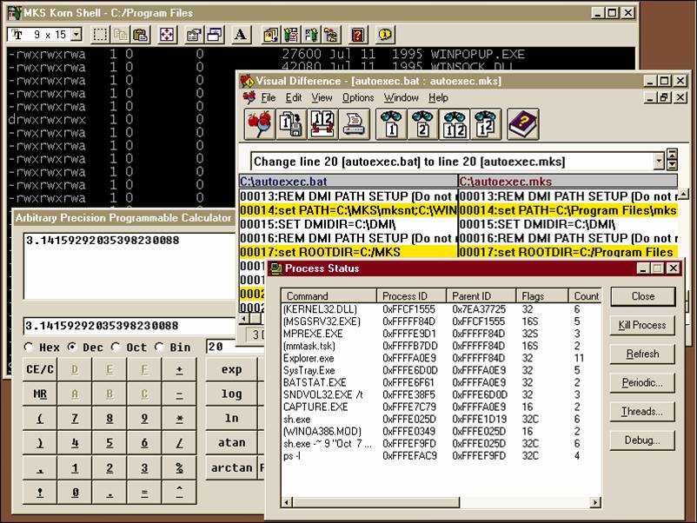The height and width of the screenshot is (523, 697).
Task: Click the MKS Korn Shell title bar icon
Action: pos(15,13)
